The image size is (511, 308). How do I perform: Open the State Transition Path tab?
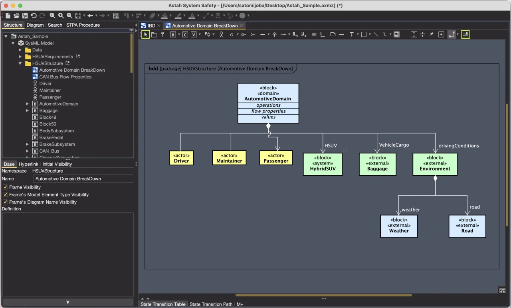[211, 304]
